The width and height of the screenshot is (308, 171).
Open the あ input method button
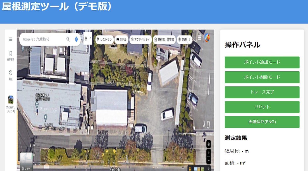[86, 38]
